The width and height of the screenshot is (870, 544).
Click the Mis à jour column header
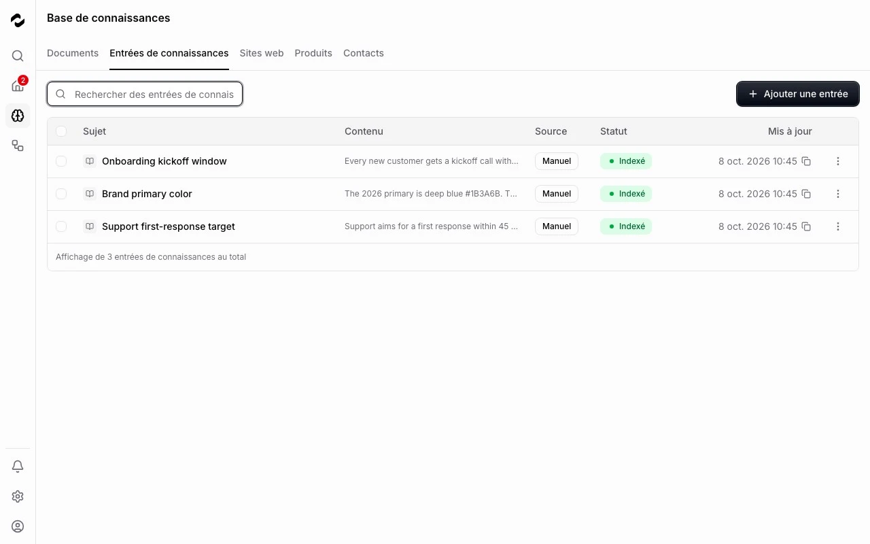(x=790, y=131)
